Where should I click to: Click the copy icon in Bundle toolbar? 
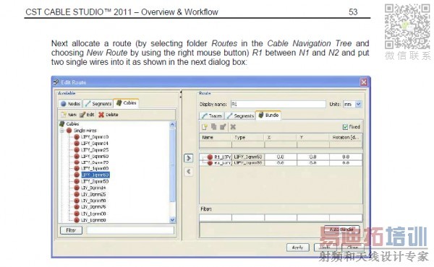213,127
